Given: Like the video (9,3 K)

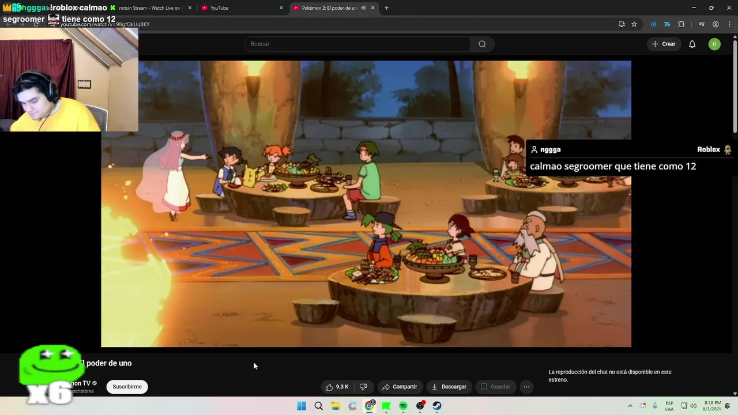Looking at the screenshot, I should (x=337, y=387).
